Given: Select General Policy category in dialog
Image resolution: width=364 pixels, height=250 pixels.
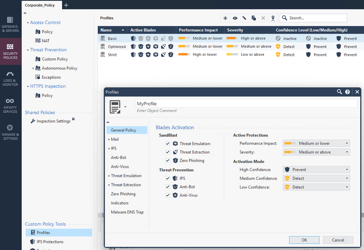Looking at the screenshot, I should pos(127,130).
